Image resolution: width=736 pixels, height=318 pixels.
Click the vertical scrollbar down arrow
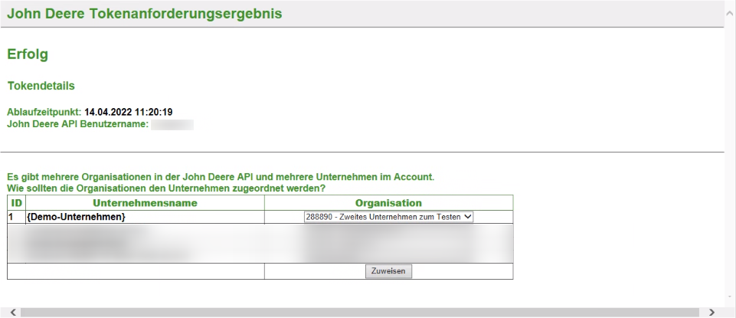730,296
